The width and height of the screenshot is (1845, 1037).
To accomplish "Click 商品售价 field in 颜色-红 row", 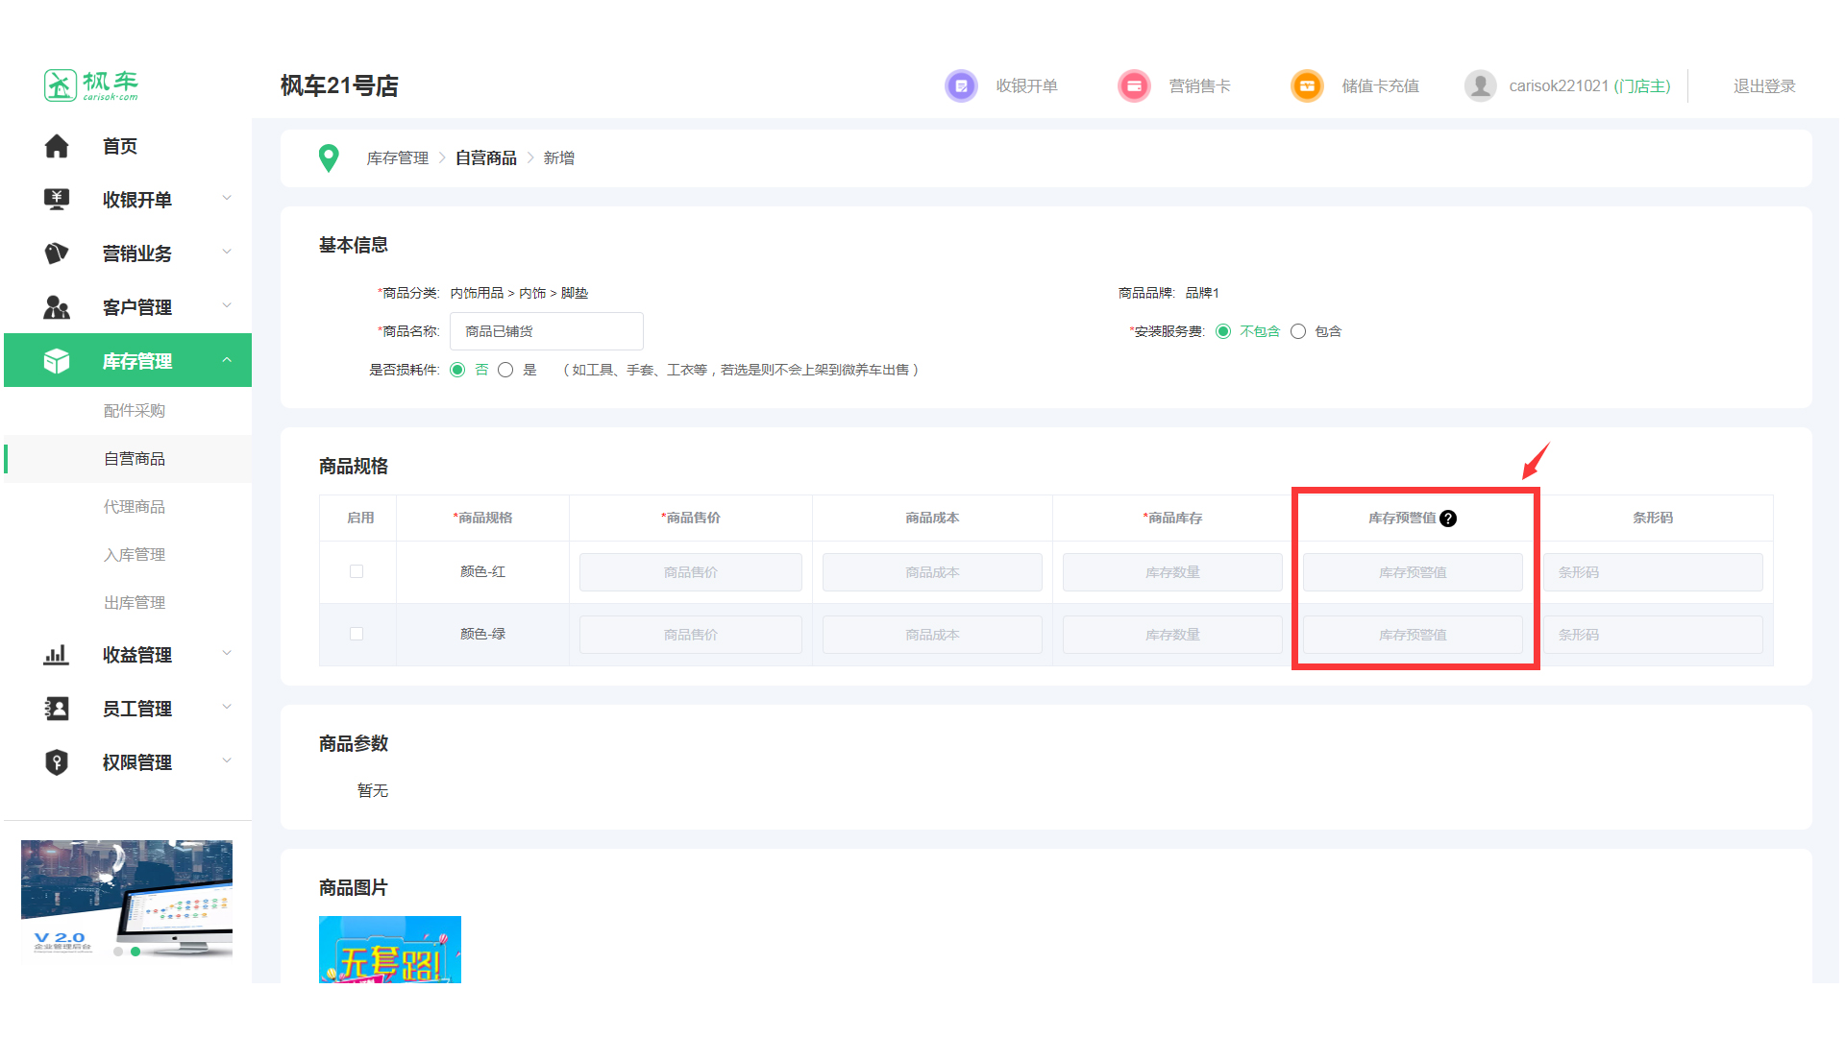I will [x=691, y=572].
